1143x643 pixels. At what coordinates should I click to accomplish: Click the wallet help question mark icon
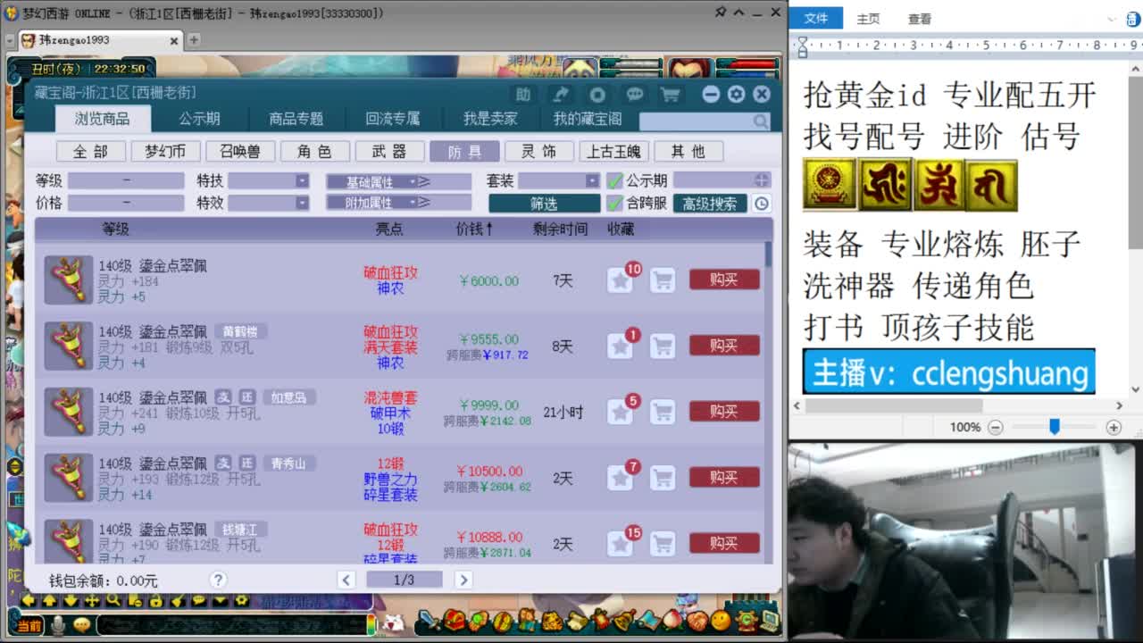(x=218, y=580)
